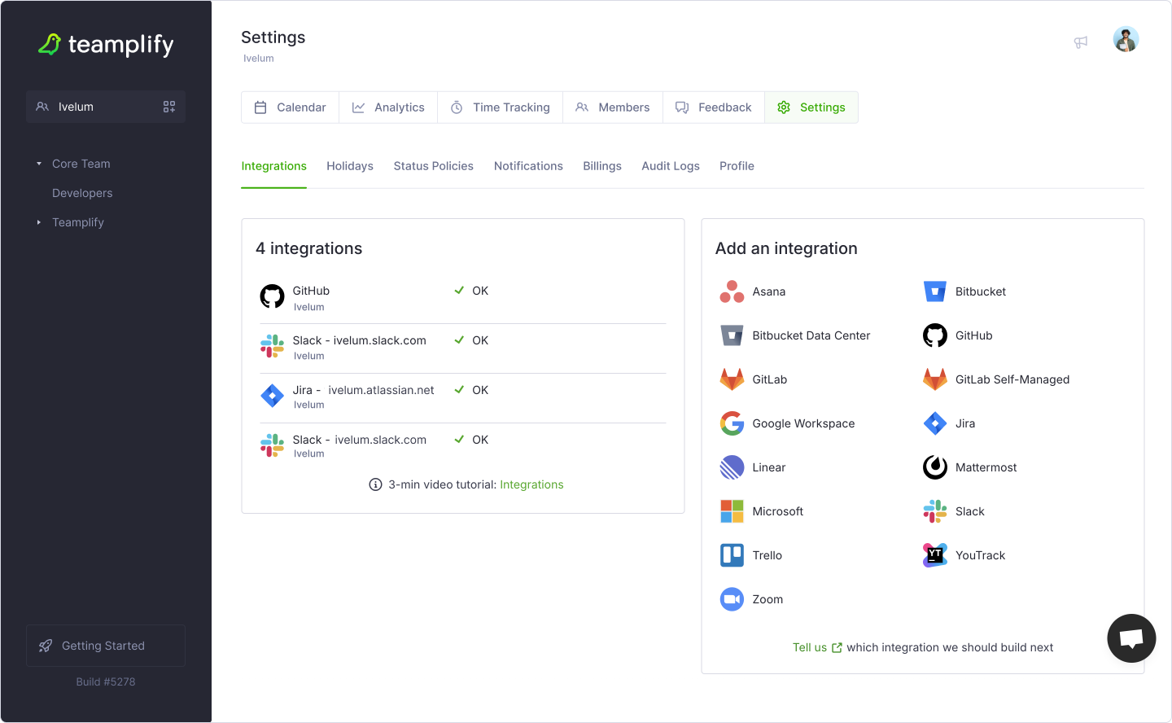Image resolution: width=1172 pixels, height=723 pixels.
Task: Switch to the Feedback tab
Action: click(714, 107)
